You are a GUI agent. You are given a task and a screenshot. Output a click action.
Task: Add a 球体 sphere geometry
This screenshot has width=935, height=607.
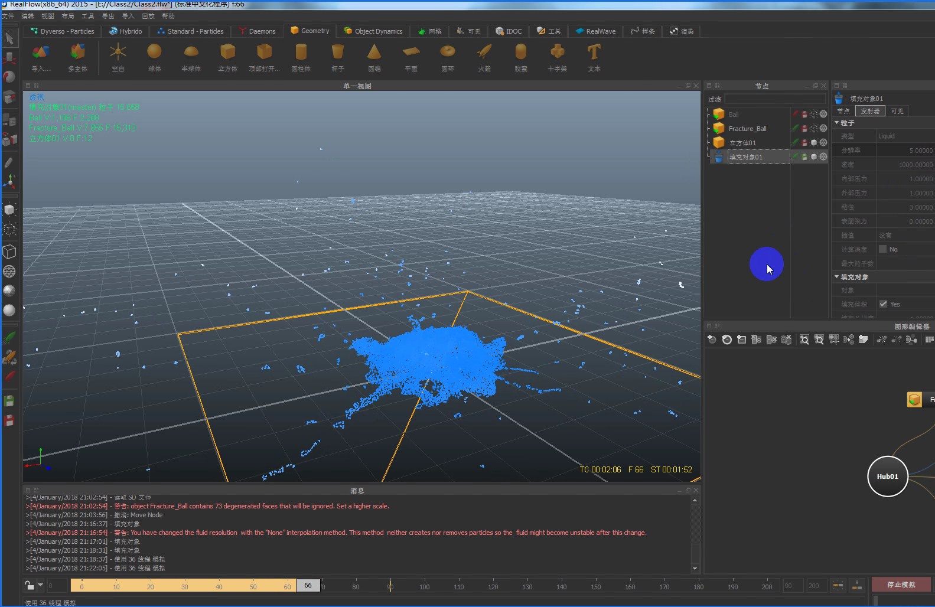pyautogui.click(x=154, y=53)
